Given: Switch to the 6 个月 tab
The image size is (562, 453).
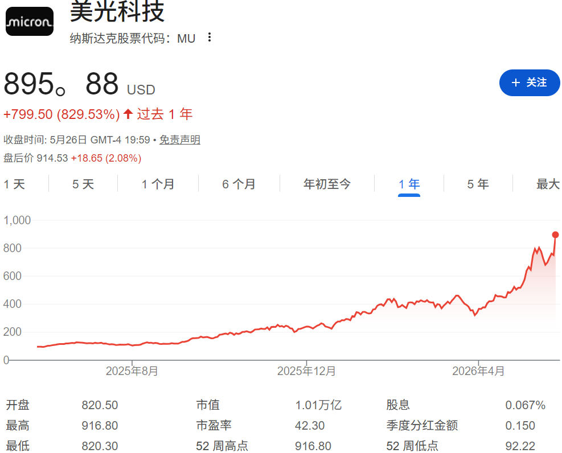Looking at the screenshot, I should 239,184.
